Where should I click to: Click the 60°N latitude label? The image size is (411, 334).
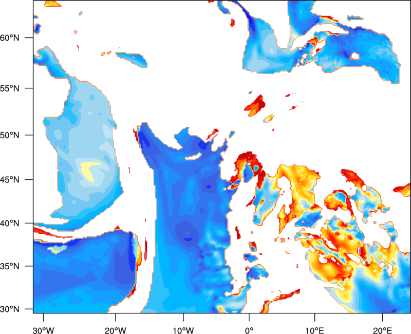10,38
